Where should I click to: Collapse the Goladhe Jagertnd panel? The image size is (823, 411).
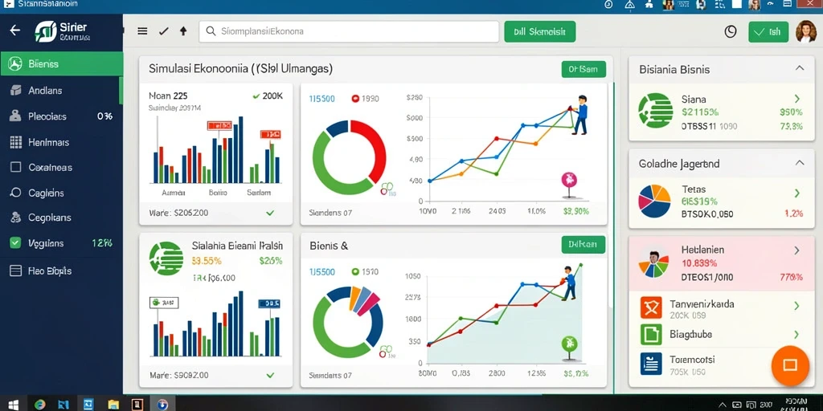[x=800, y=163]
